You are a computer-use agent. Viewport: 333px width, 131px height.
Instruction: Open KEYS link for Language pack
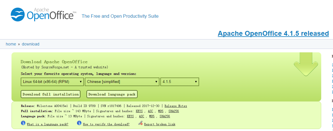(130, 116)
